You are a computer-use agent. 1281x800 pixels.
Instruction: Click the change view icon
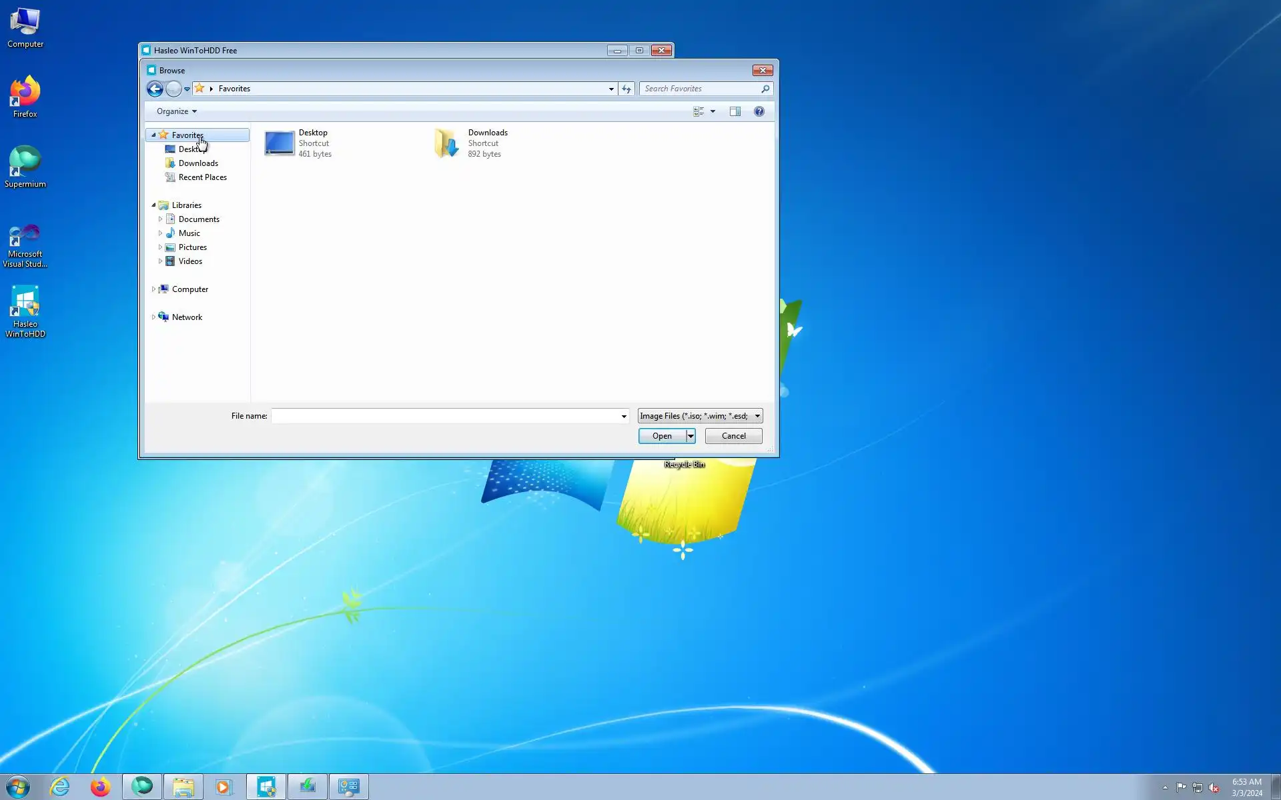coord(699,111)
